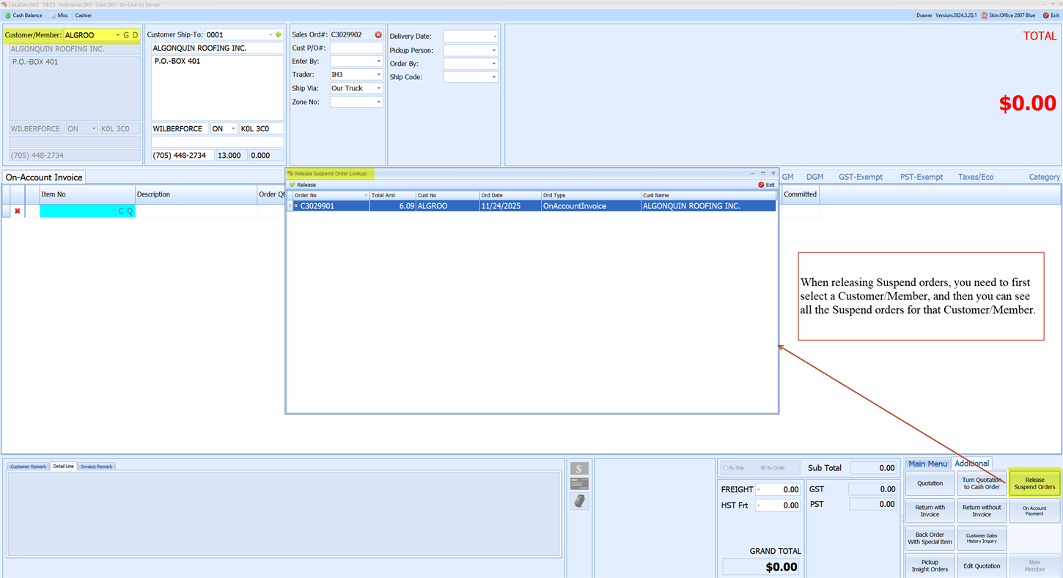This screenshot has height=578, width=1063.
Task: Click the Cust P/O# input field
Action: (x=356, y=48)
